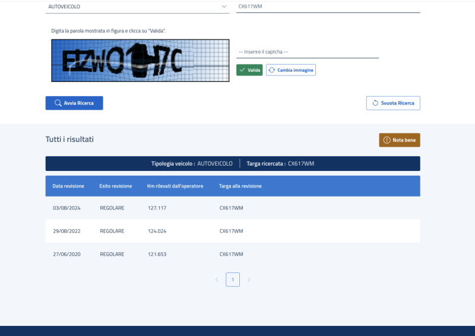
Task: Click the 124.024 km value
Action: (157, 231)
